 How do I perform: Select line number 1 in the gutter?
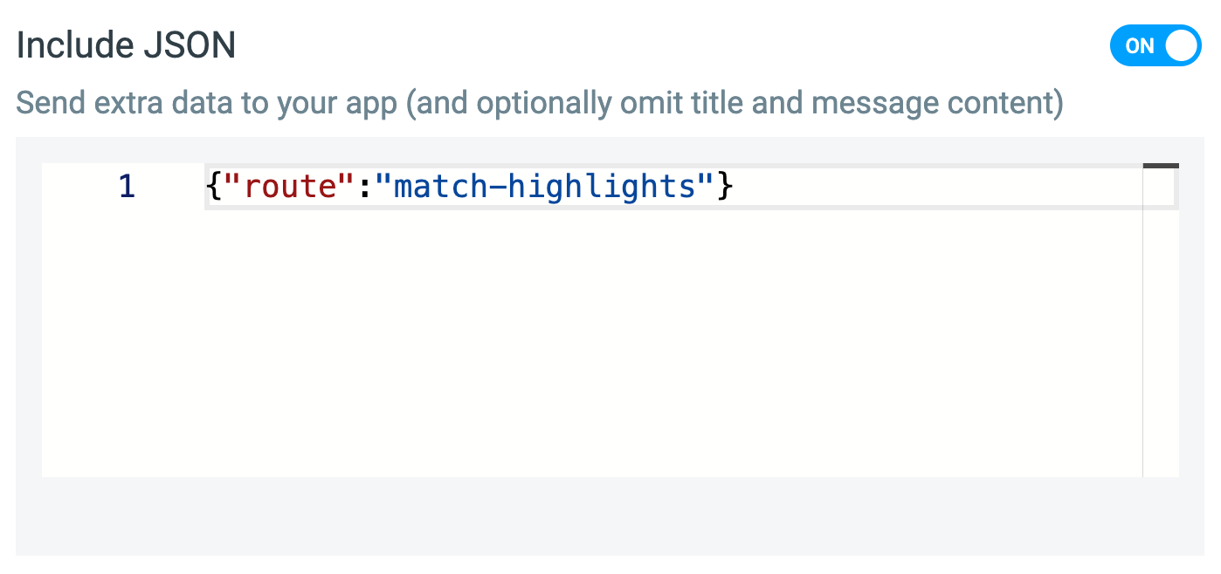coord(127,187)
